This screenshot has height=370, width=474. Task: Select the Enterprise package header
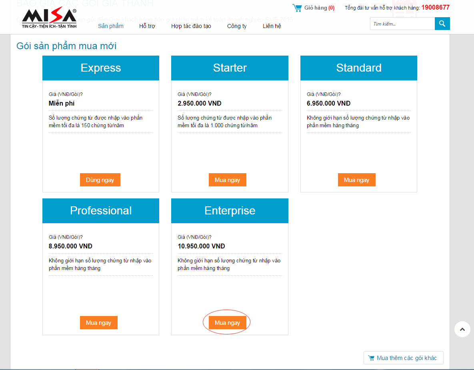tap(230, 211)
